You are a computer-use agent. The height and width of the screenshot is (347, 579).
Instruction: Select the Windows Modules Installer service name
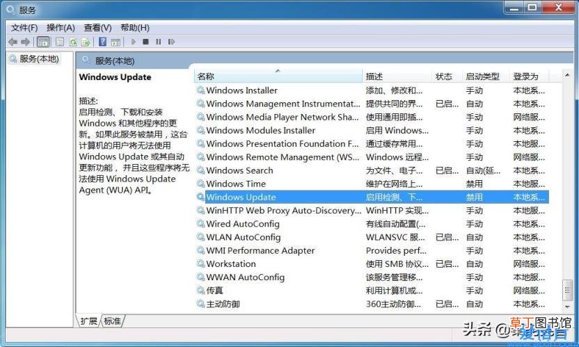[261, 130]
